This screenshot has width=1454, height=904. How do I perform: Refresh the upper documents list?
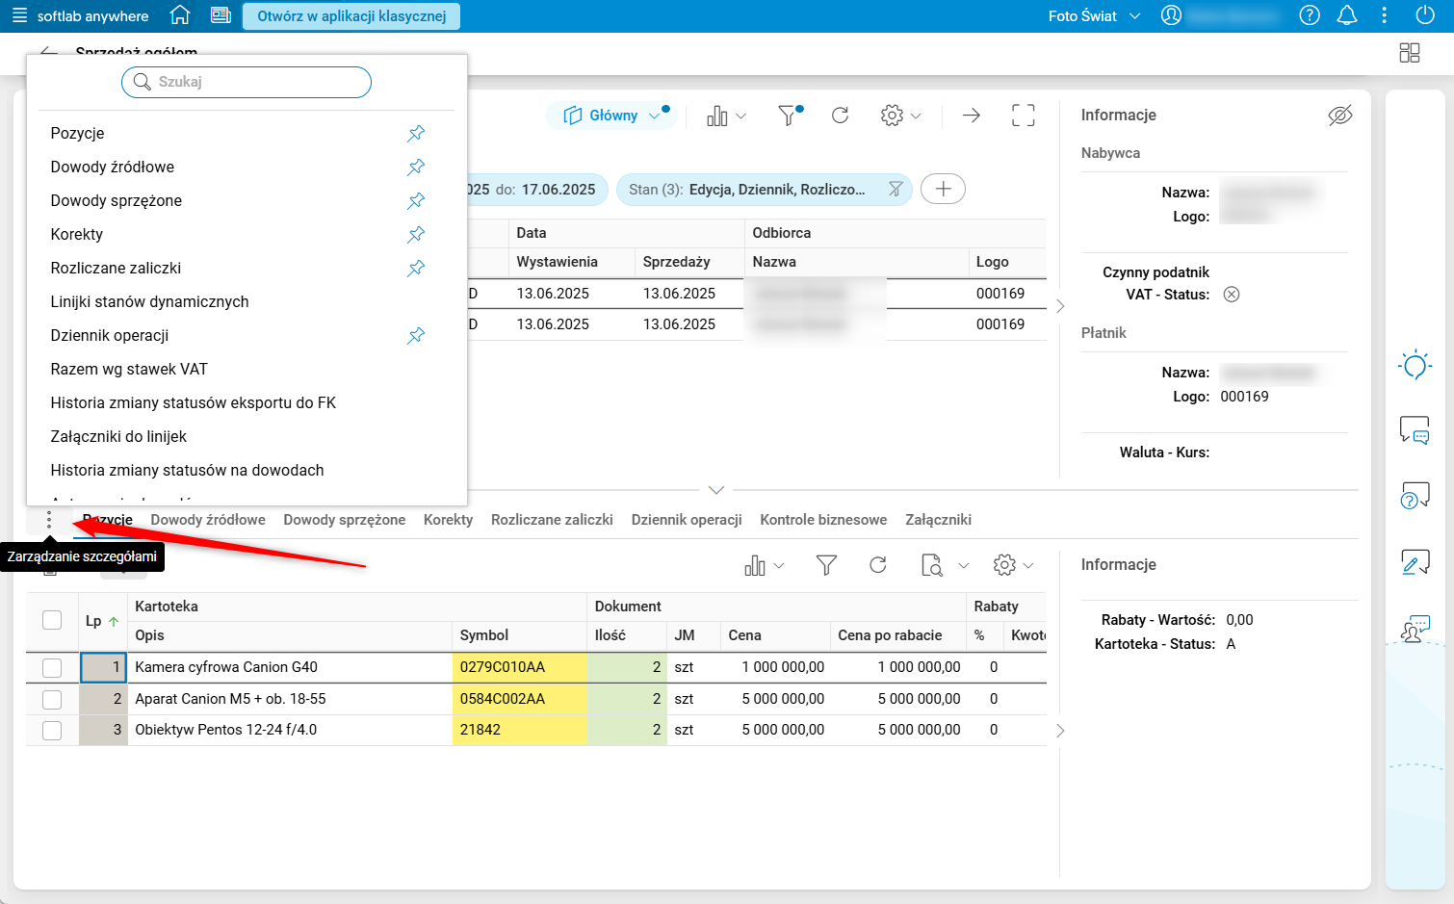(840, 116)
